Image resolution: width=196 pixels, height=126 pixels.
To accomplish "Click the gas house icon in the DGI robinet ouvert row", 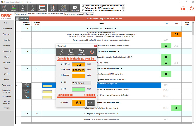I will click(x=26, y=91).
